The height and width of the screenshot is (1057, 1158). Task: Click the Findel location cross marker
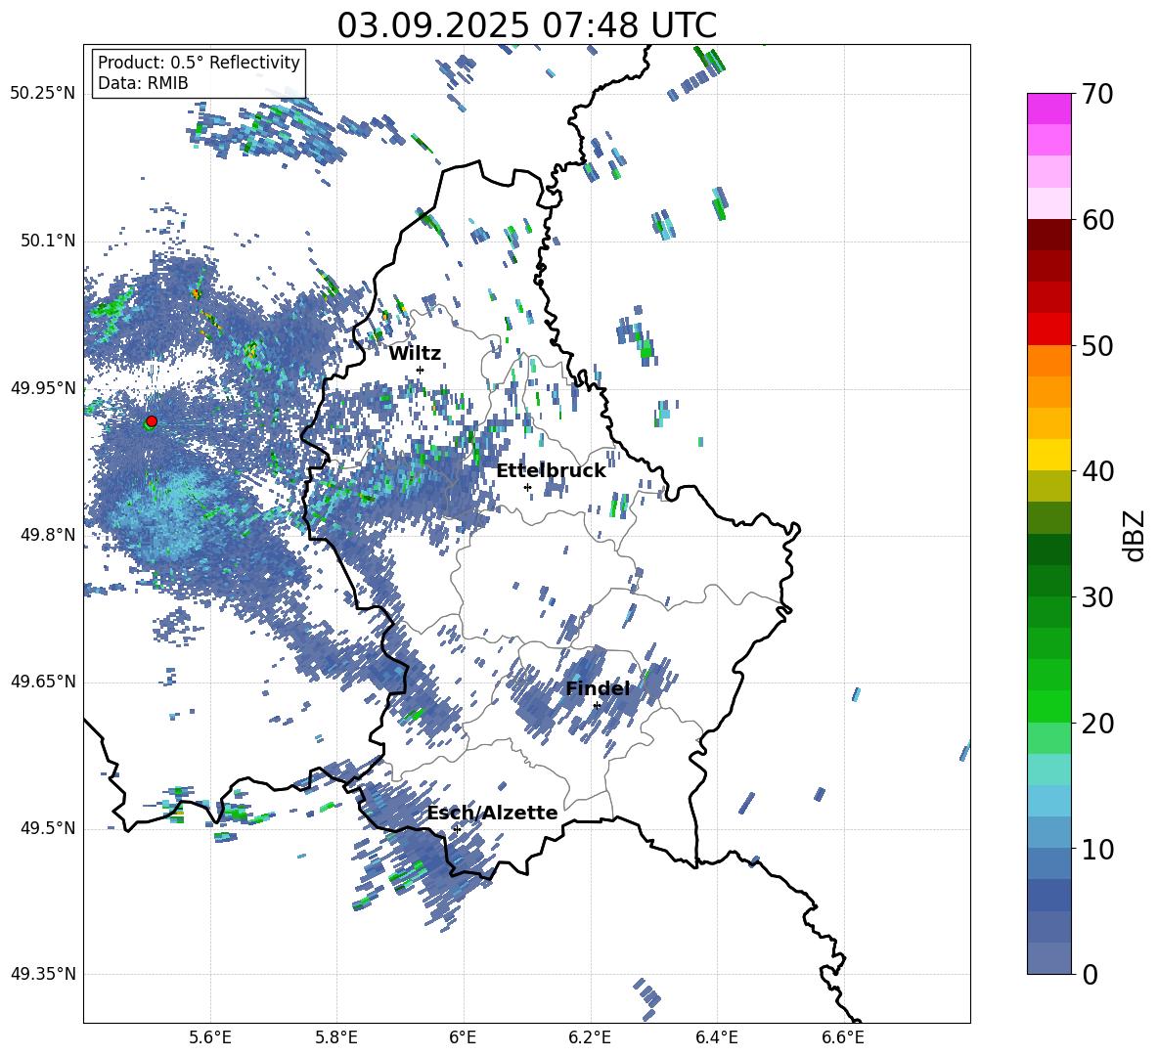coord(597,706)
